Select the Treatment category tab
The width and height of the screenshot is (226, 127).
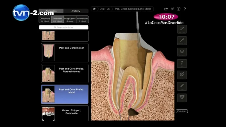point(57,19)
